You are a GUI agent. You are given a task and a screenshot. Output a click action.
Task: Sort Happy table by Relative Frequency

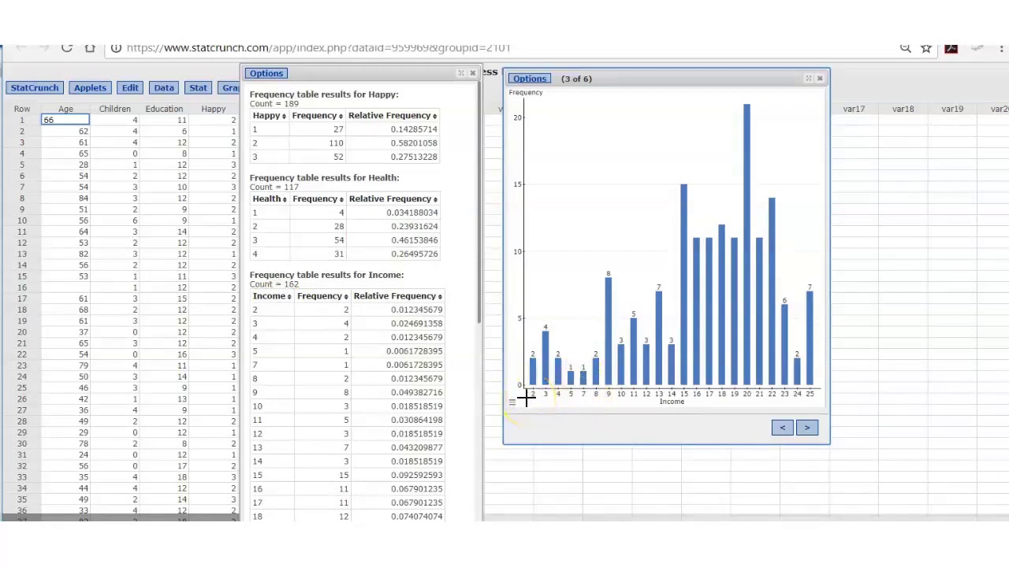tap(393, 116)
